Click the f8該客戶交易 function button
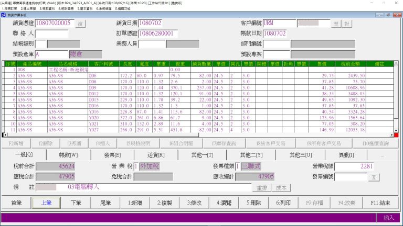 (x=271, y=143)
